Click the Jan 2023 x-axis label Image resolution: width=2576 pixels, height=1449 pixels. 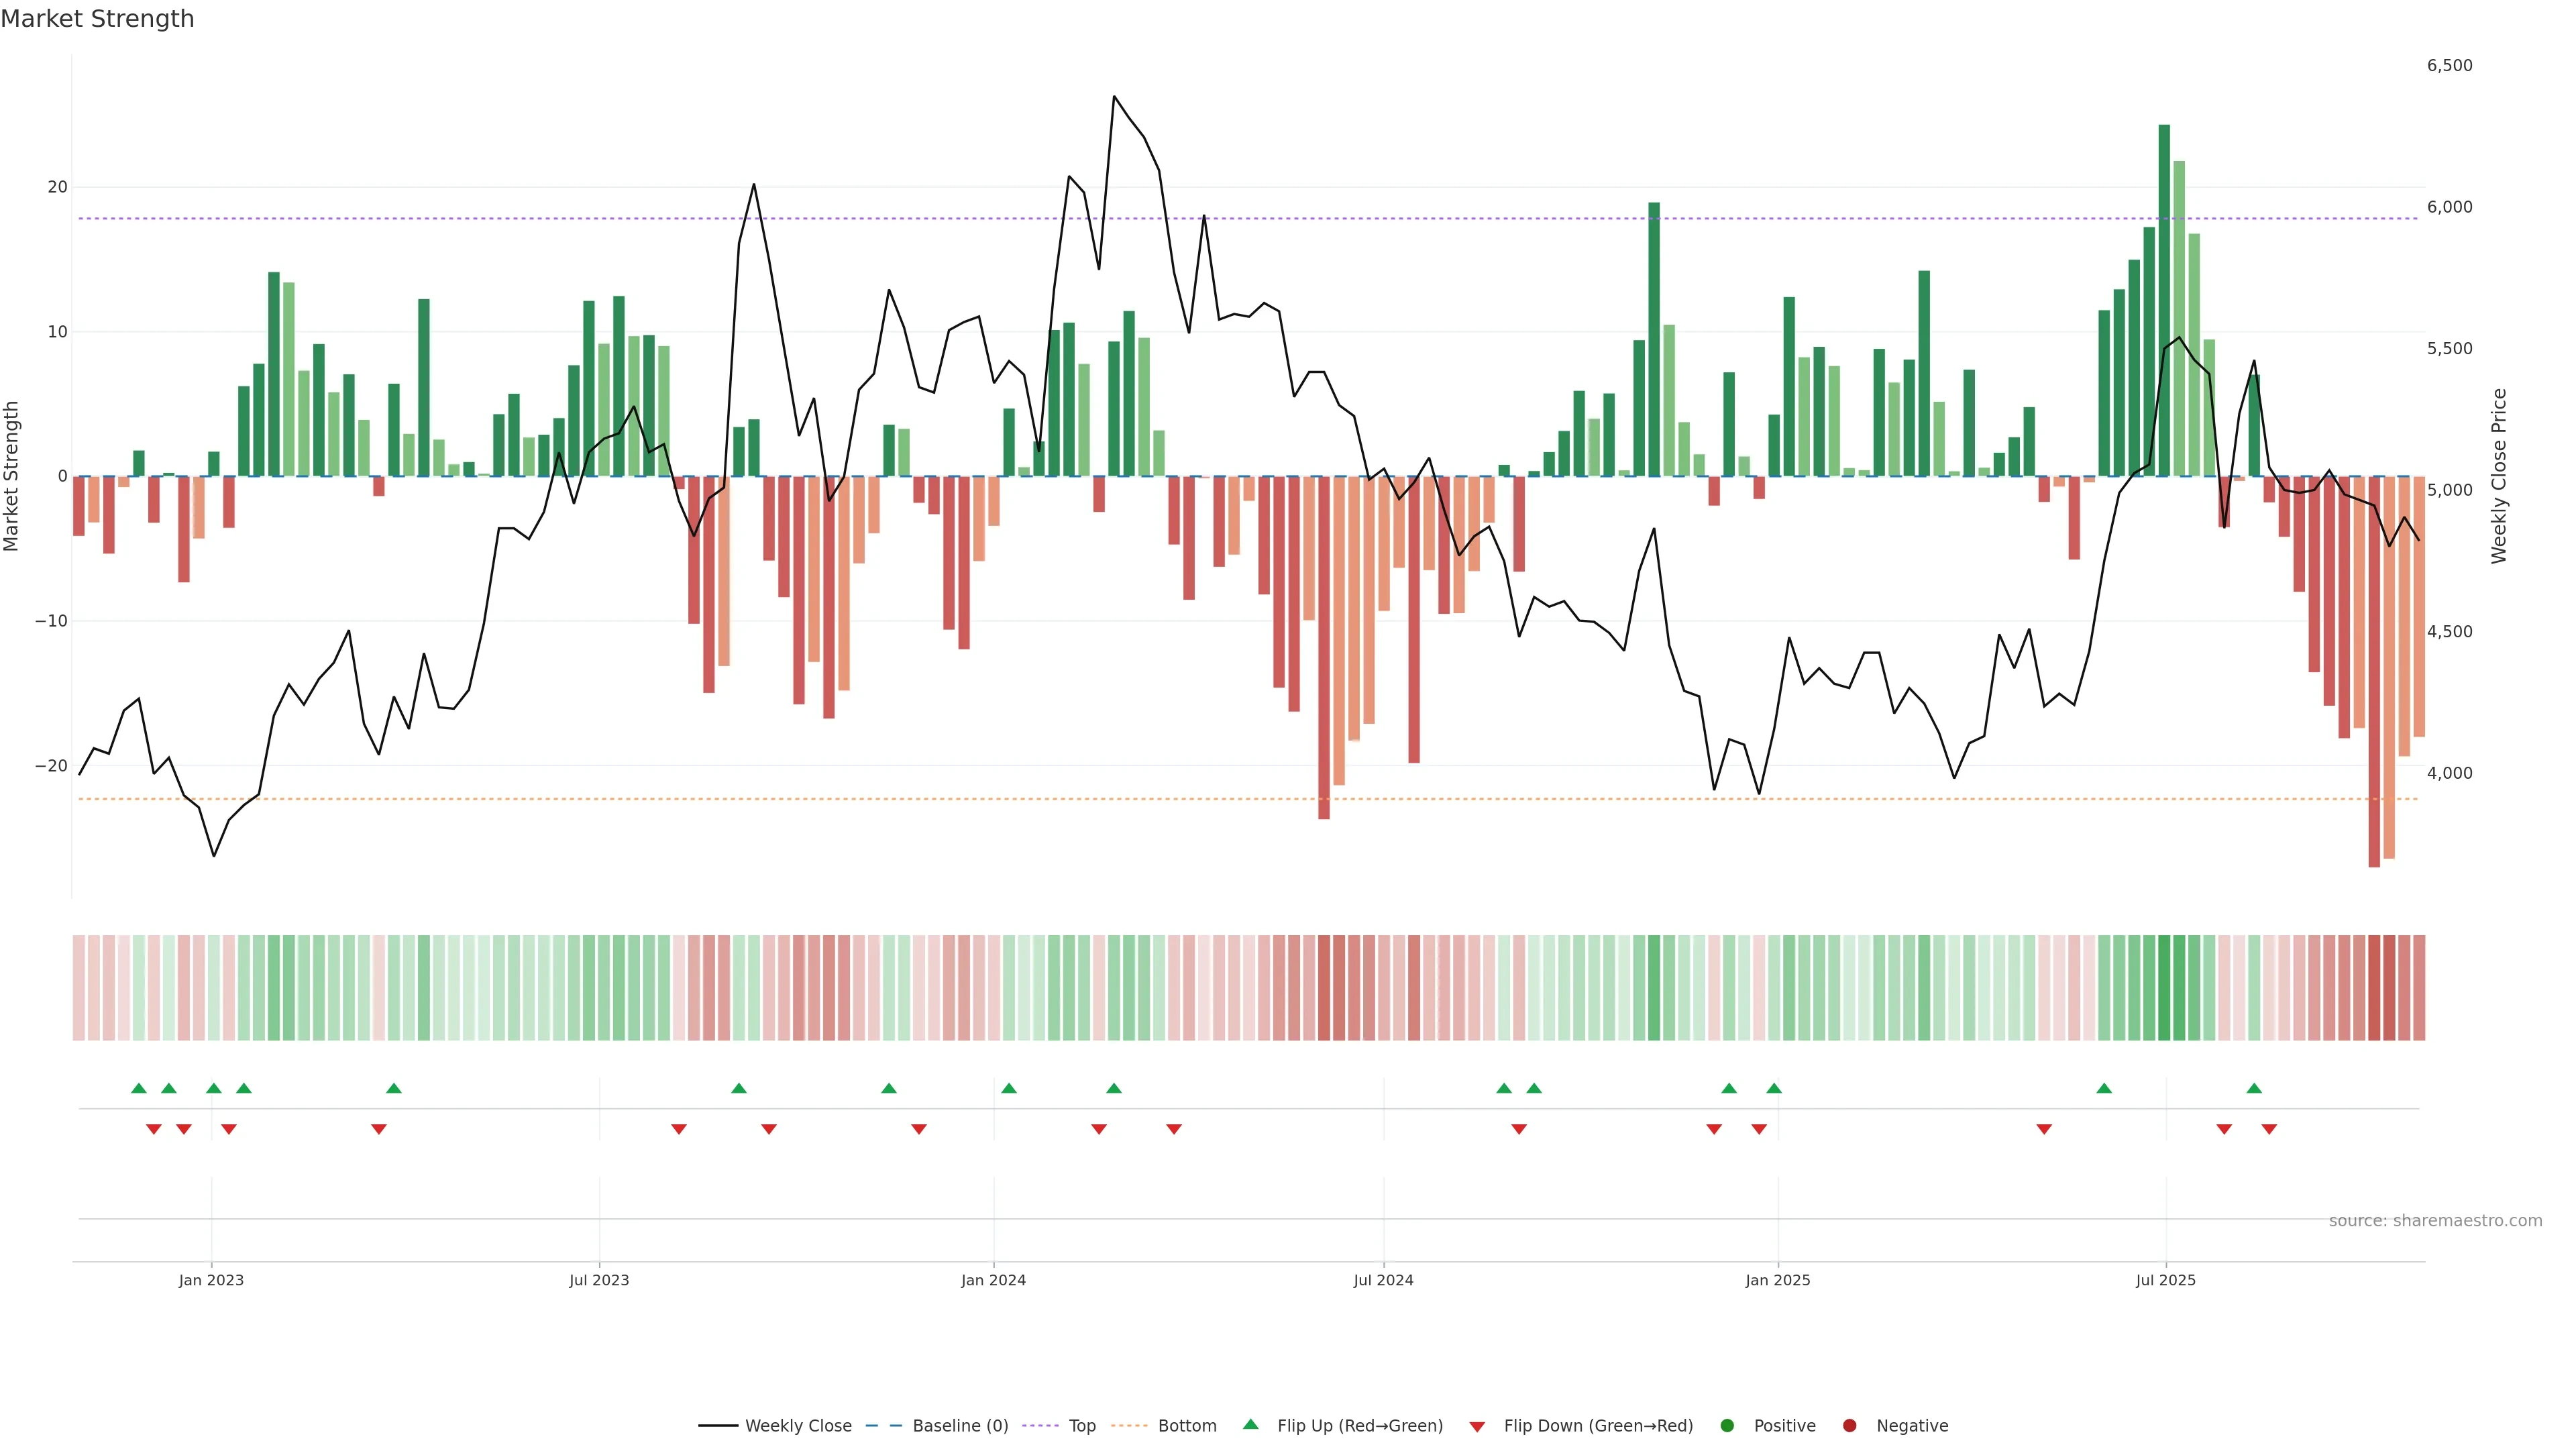click(x=211, y=1280)
